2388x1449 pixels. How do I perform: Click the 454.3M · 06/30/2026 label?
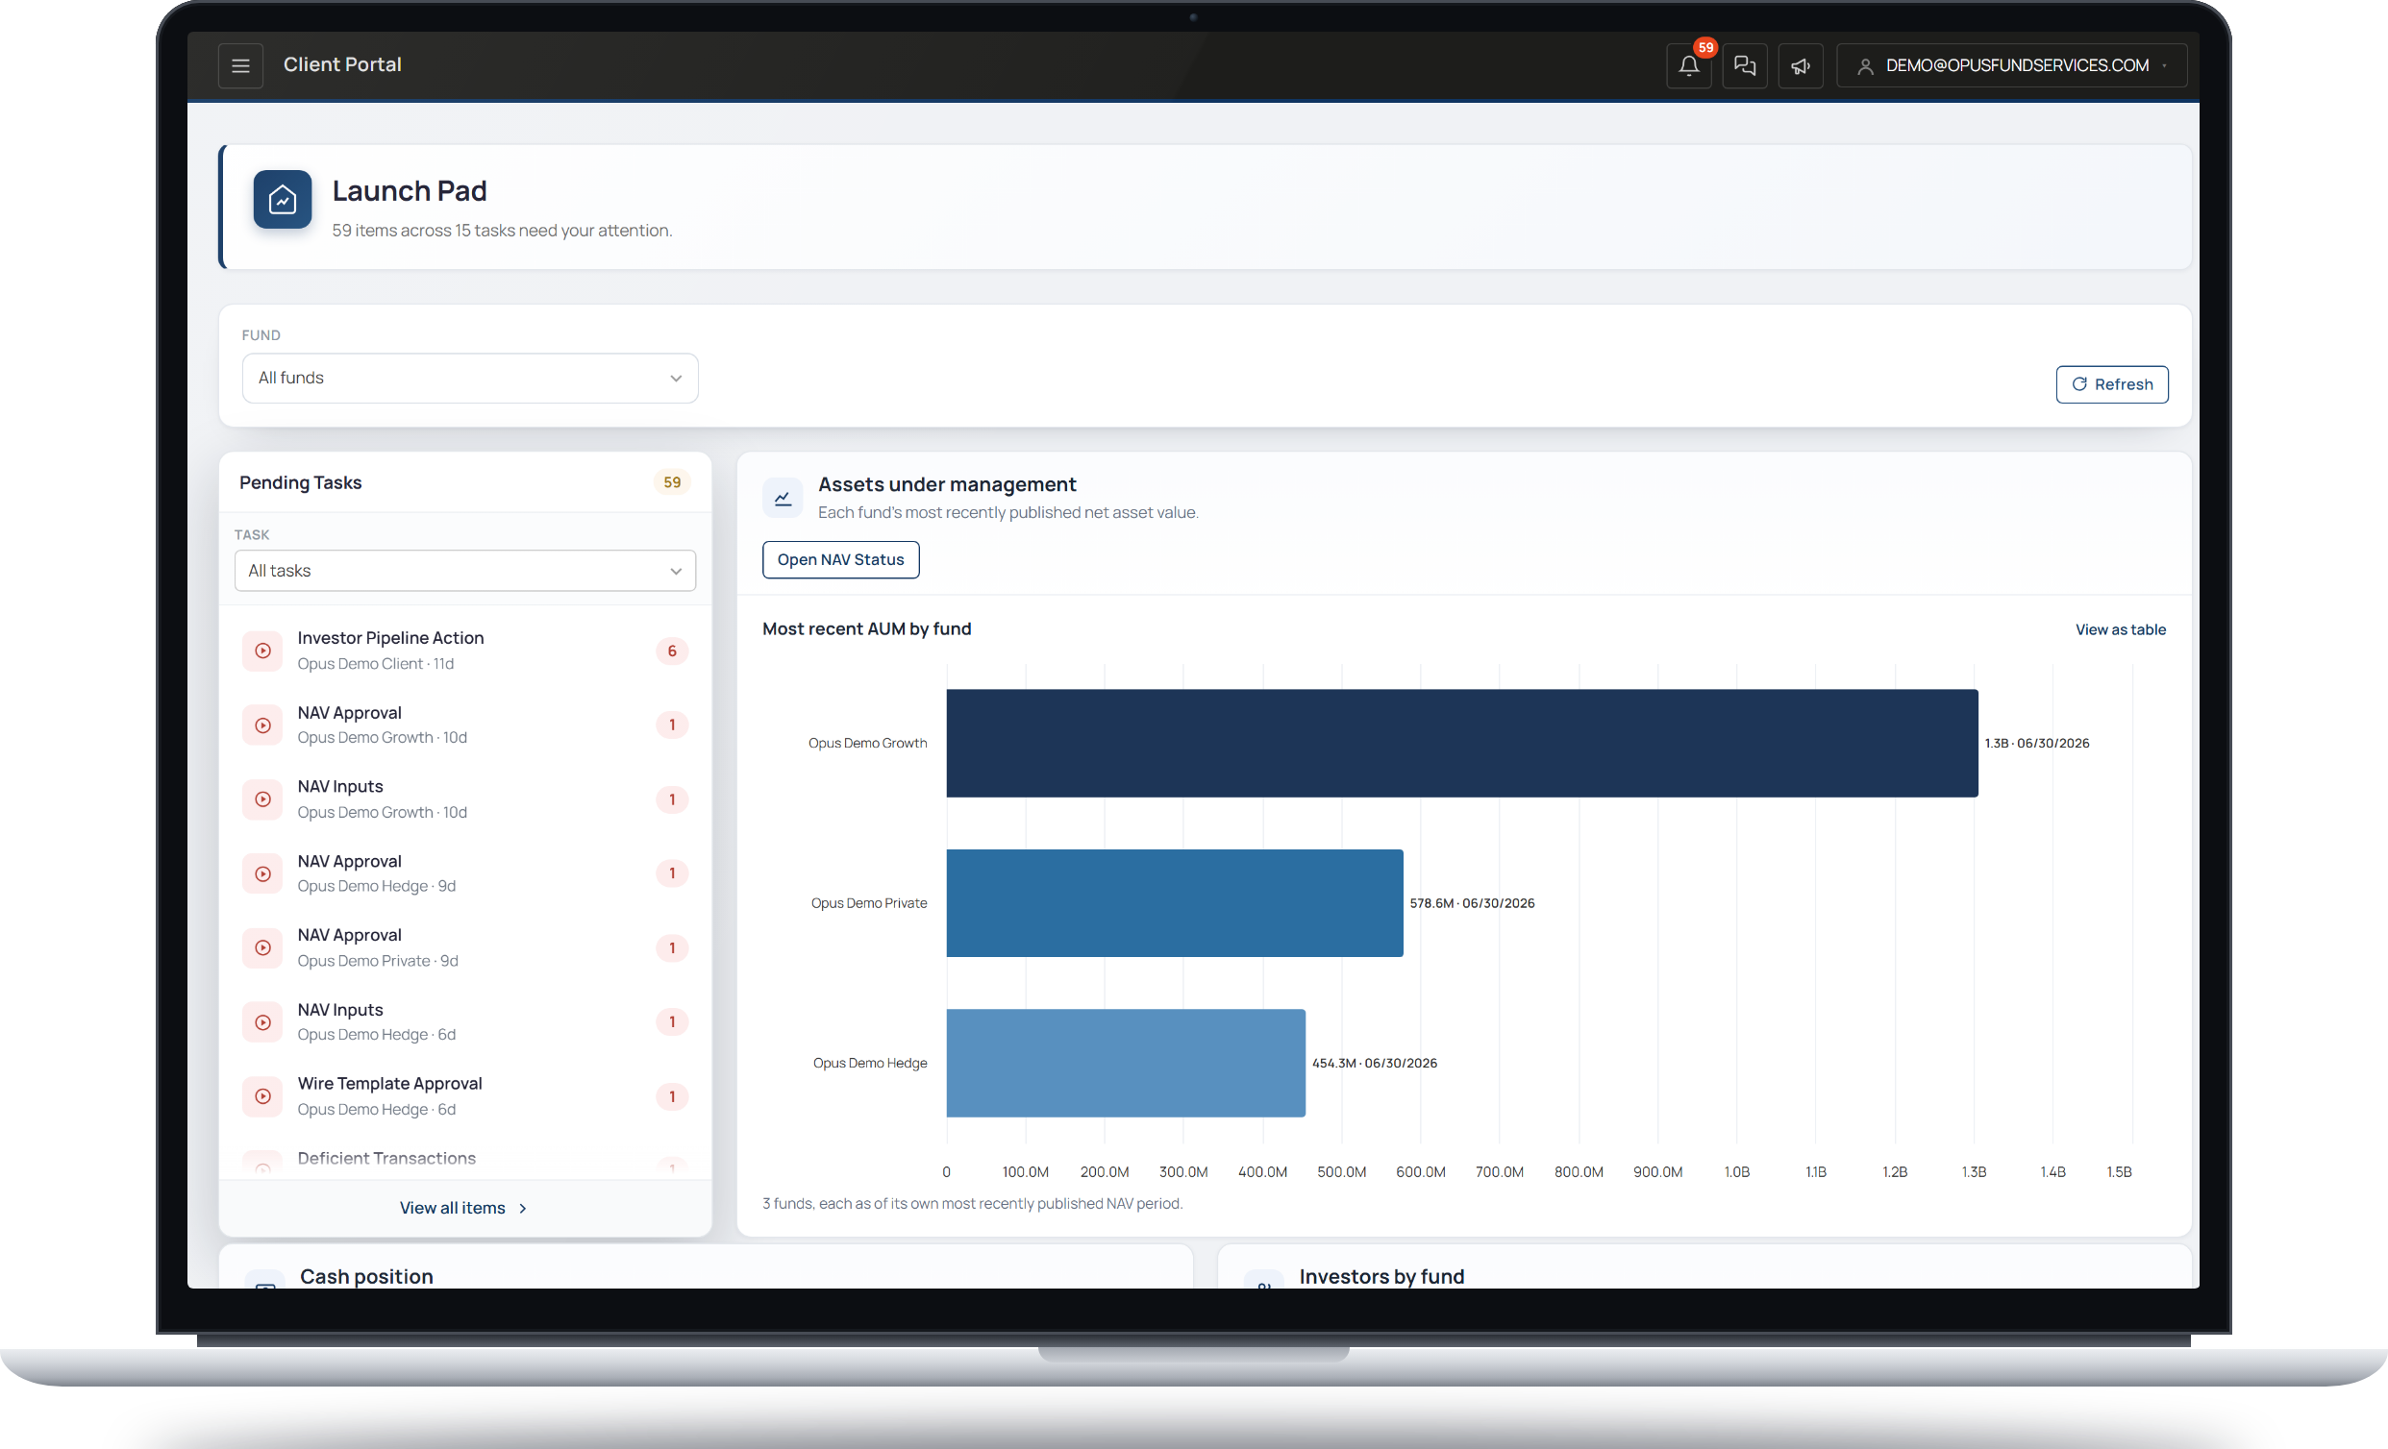(x=1375, y=1063)
